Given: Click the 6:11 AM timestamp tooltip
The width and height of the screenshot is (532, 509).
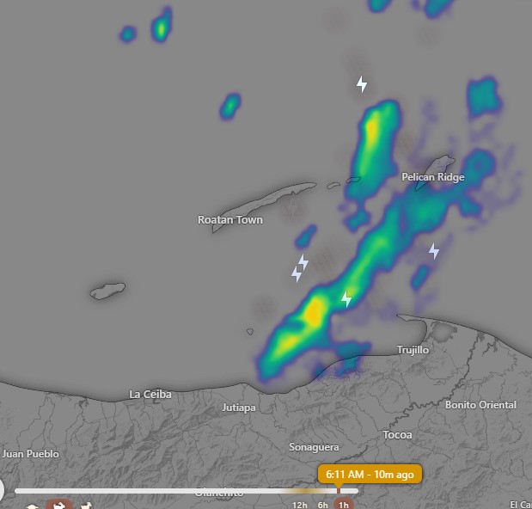Looking at the screenshot, I should pos(370,475).
